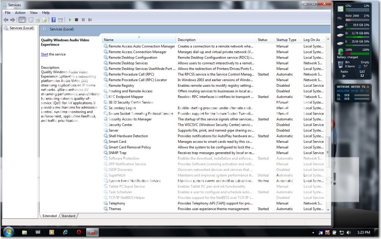Viewport: 381px width, 239px height.
Task: Sort services by the Status column header
Action: click(265, 40)
